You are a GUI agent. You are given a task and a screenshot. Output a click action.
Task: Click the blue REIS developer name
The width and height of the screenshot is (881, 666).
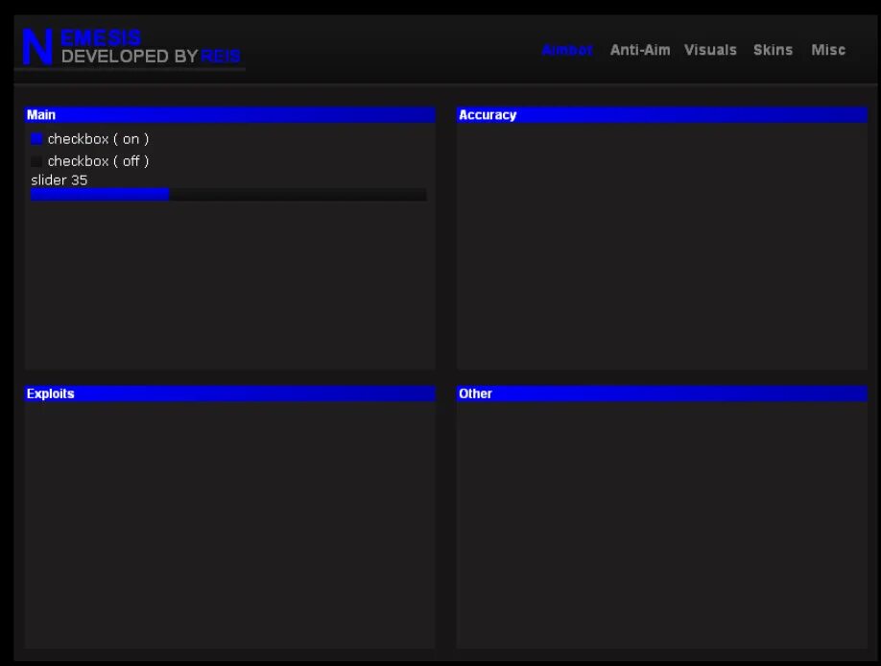coord(221,57)
